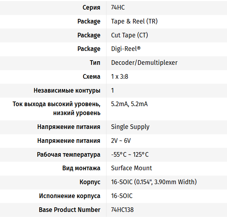Screen dimensions: 227x218
Task: Click the Cut Tape (CT) value
Action: (x=129, y=35)
